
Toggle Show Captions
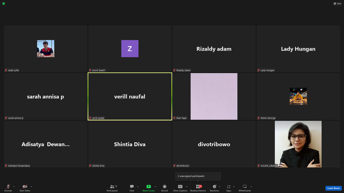[x=180, y=188]
